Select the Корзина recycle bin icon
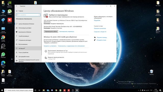The image size is (163, 92). [x=152, y=72]
